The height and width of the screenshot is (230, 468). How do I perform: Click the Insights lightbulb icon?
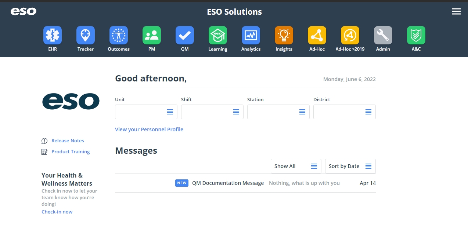(284, 35)
